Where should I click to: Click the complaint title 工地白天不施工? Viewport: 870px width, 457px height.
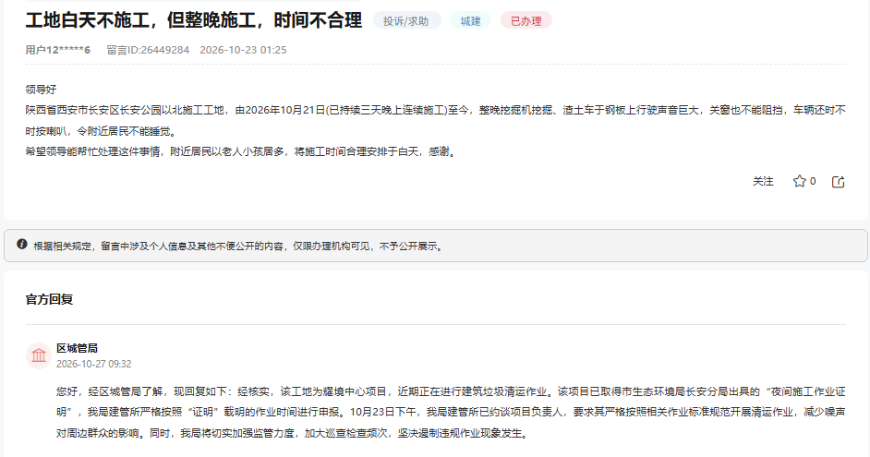click(194, 20)
